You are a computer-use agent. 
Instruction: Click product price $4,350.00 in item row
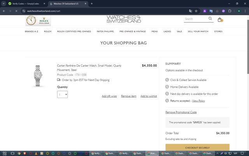click(x=149, y=66)
